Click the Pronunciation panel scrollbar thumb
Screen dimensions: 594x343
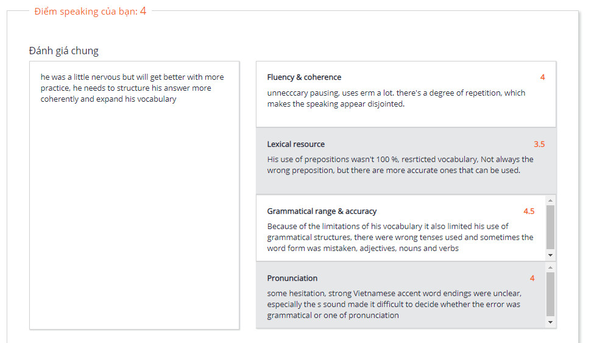tap(550, 294)
